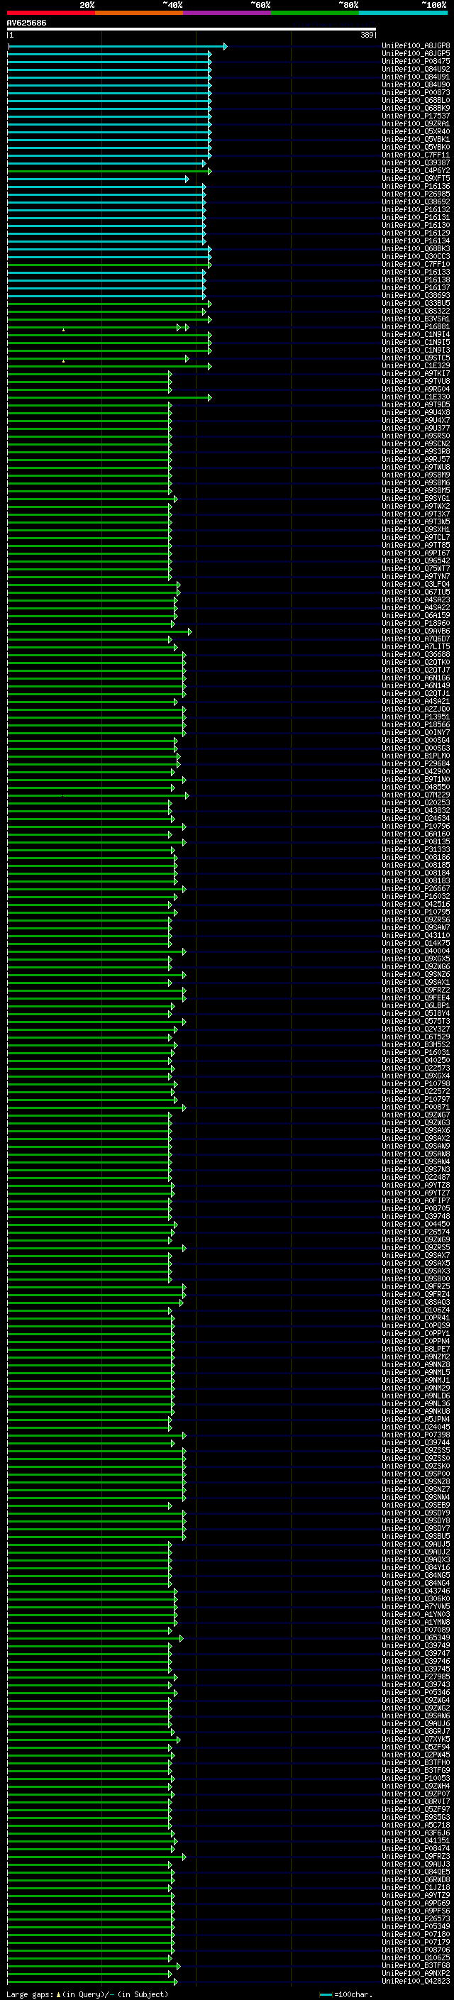Image resolution: width=454 pixels, height=2000 pixels.
Task: Open hit UniRef100_Q40004
Action: point(416,950)
